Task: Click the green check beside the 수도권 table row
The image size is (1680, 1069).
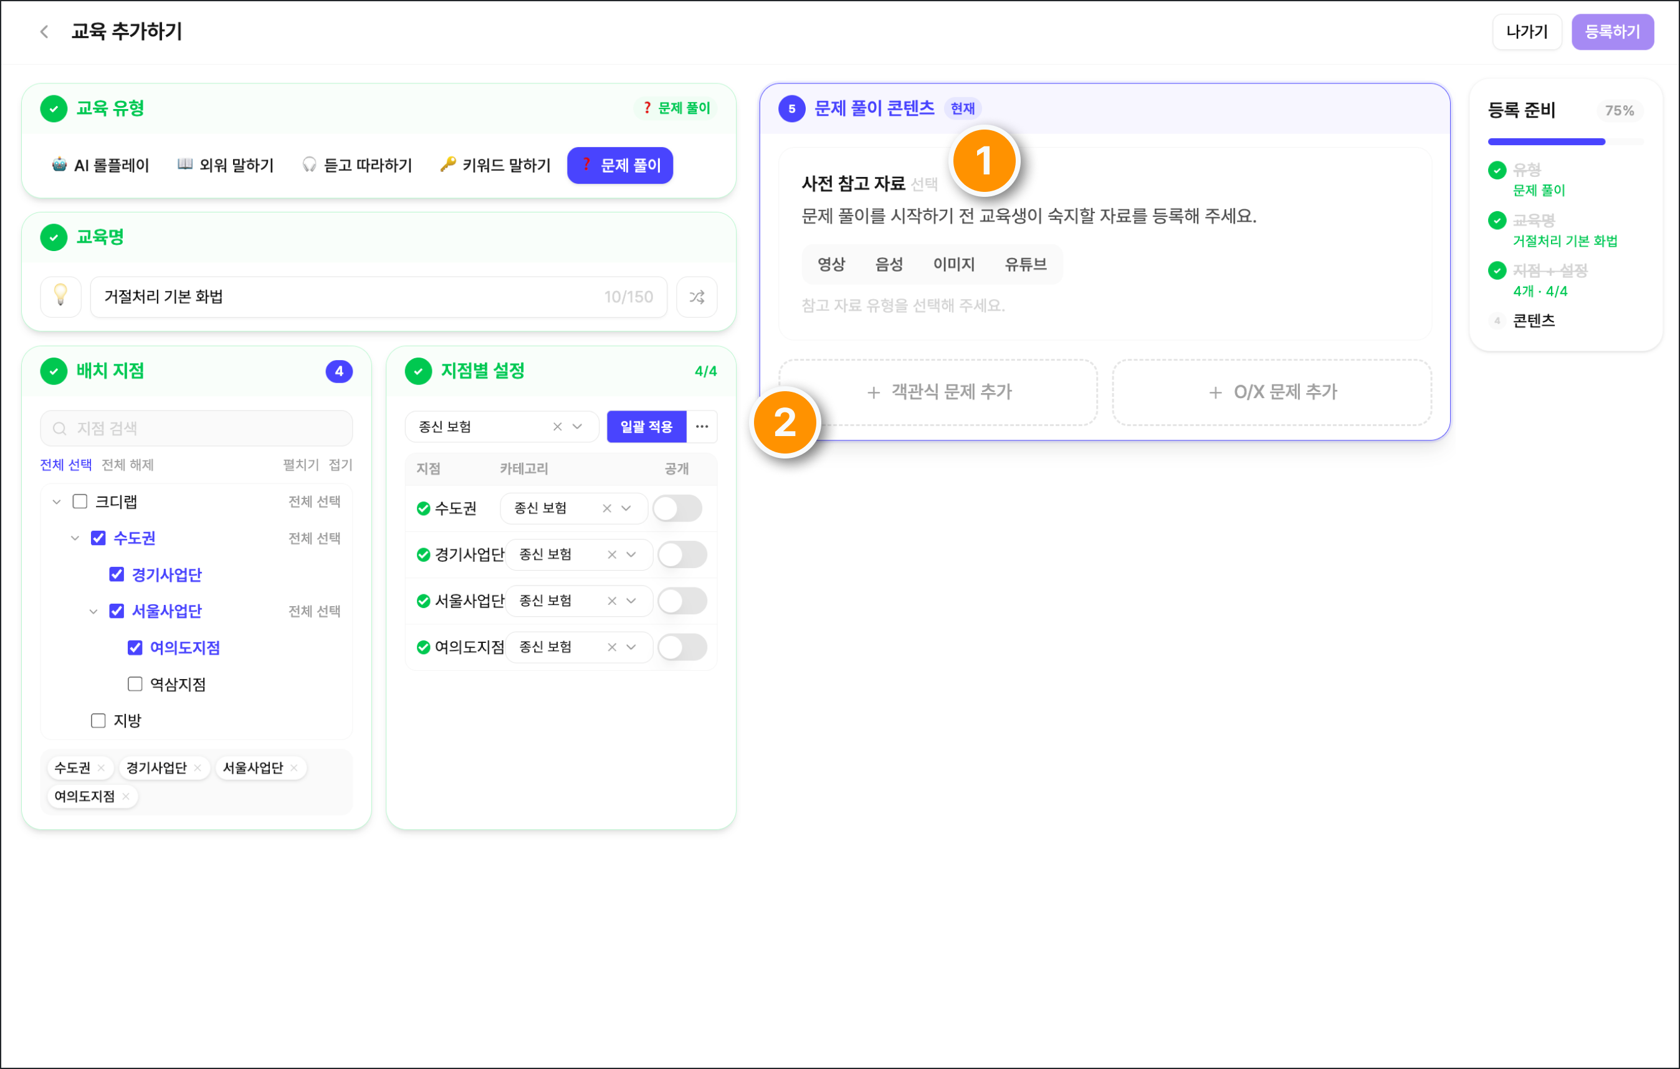Action: pyautogui.click(x=422, y=508)
